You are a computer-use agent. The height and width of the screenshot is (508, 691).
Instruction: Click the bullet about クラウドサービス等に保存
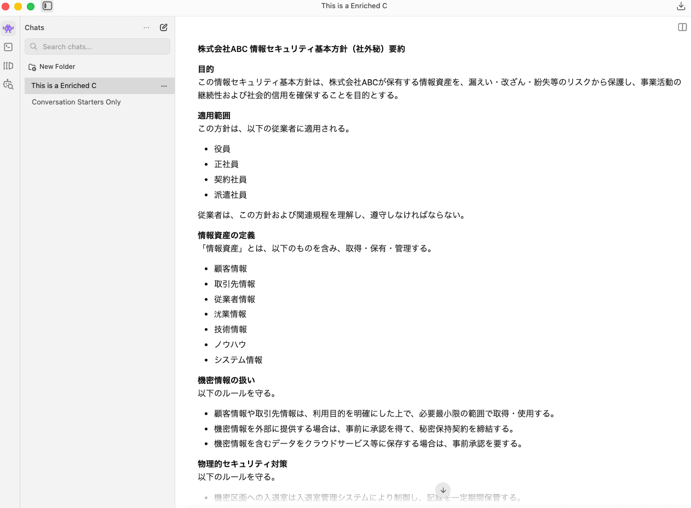[368, 443]
